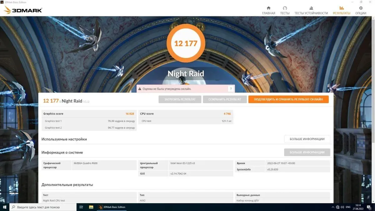Click the question mark help icon
Image resolution: width=375 pixels, height=211 pixels.
pyautogui.click(x=231, y=89)
